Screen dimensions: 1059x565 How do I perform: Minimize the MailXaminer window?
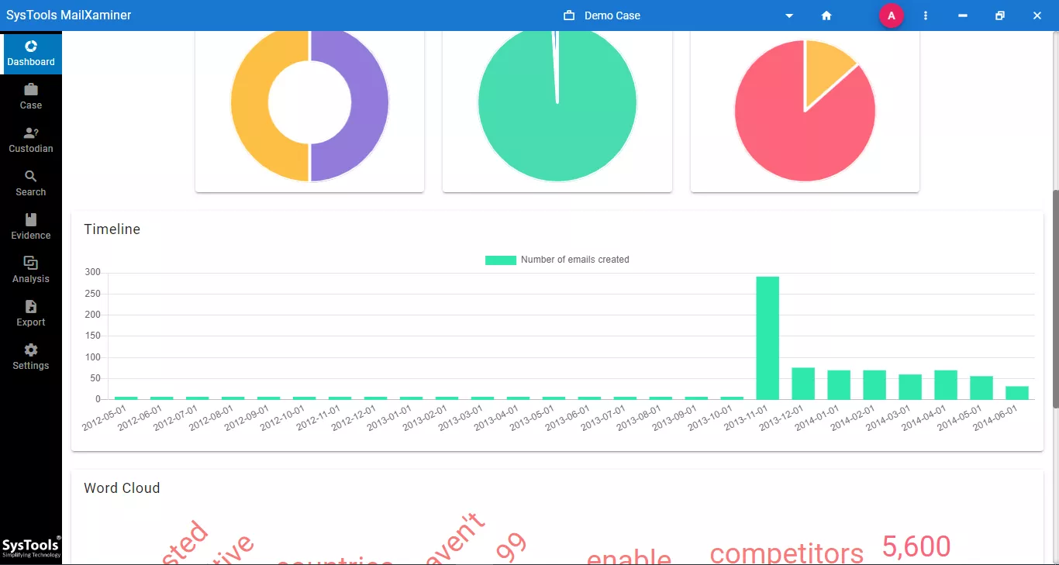point(963,16)
